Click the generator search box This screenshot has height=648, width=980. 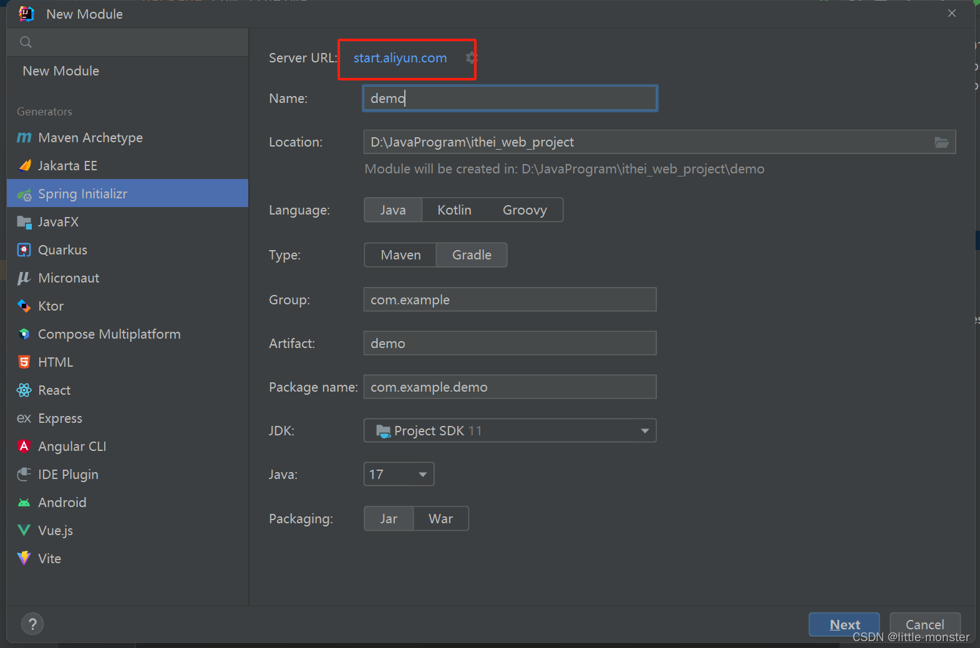(127, 42)
